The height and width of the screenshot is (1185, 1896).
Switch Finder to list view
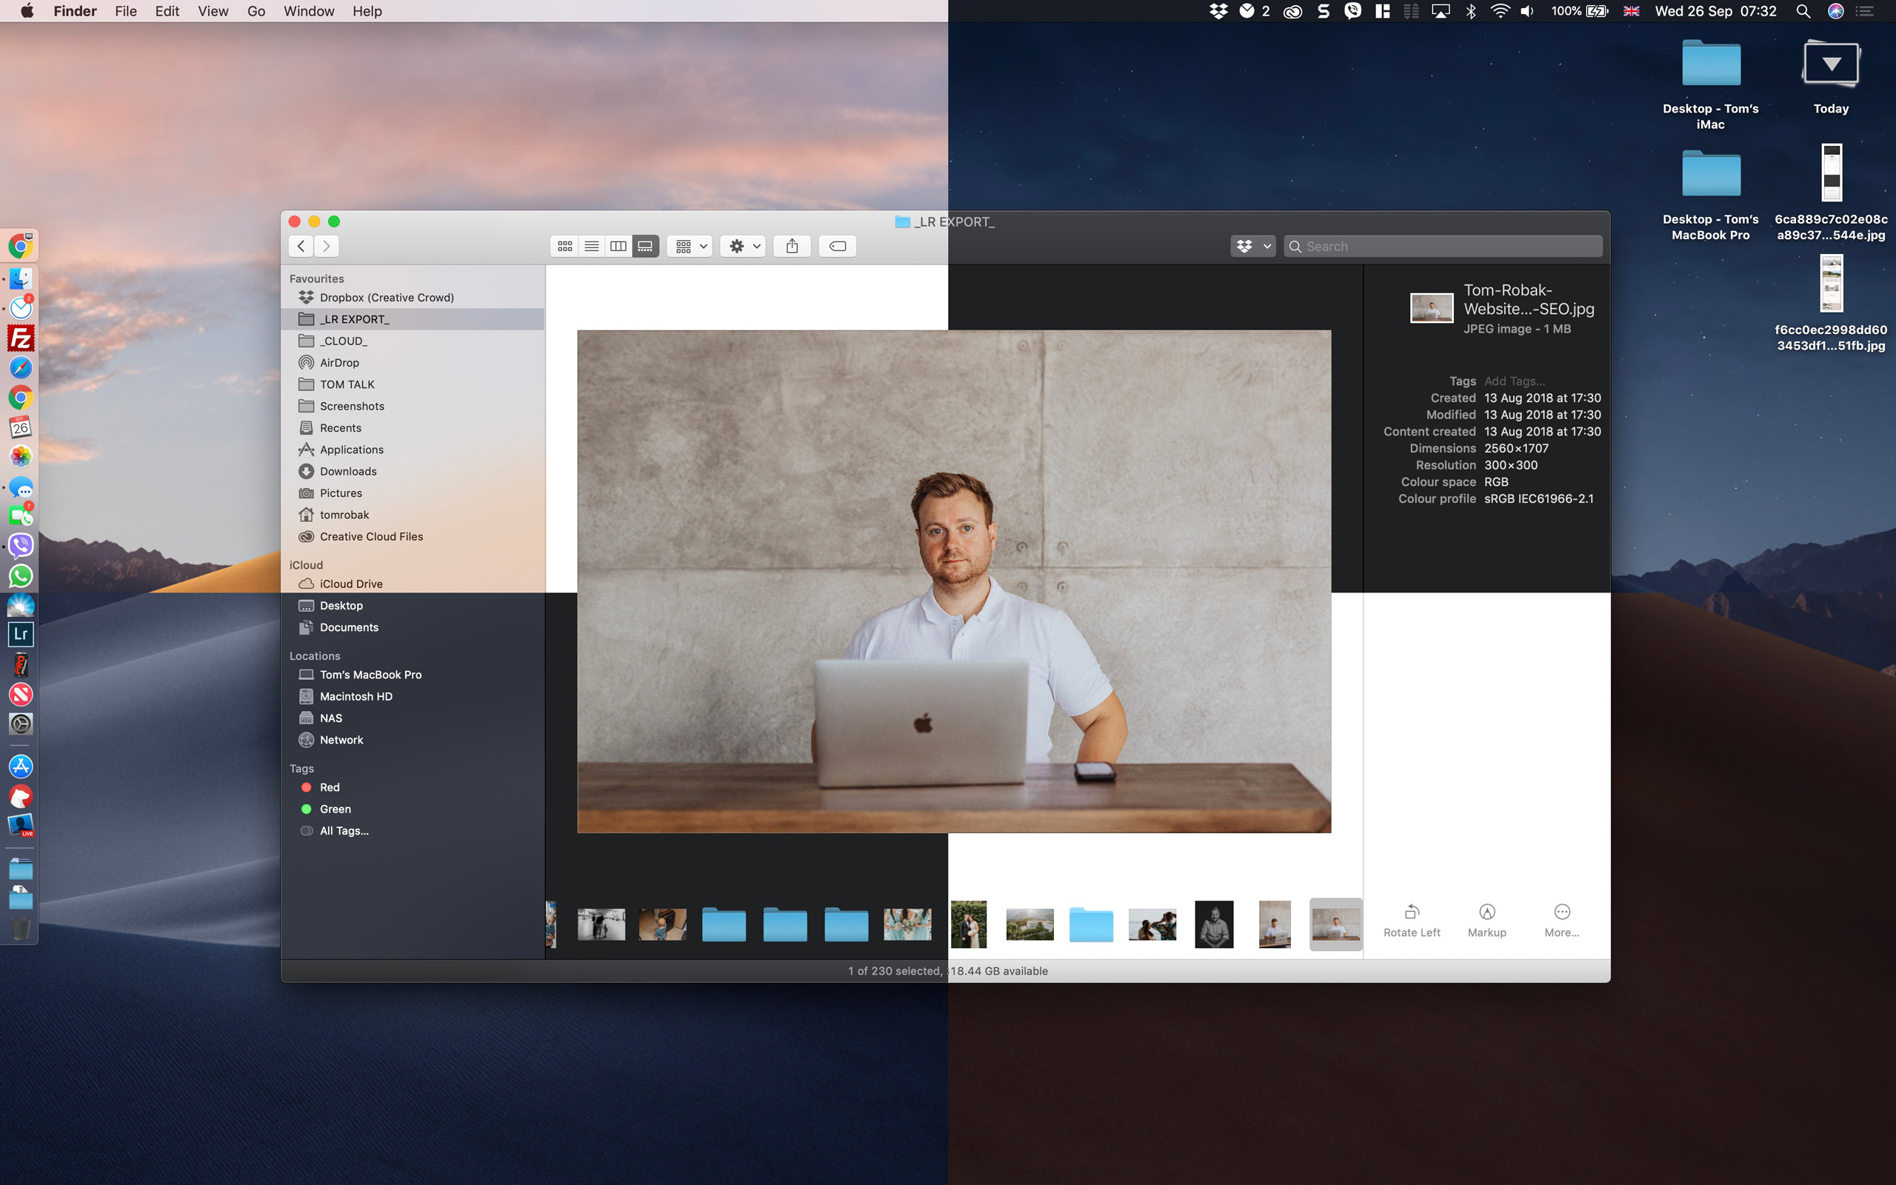pyautogui.click(x=591, y=245)
